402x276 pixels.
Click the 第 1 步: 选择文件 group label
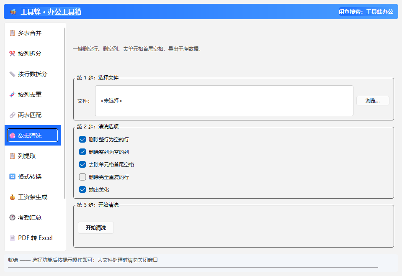tap(98, 78)
